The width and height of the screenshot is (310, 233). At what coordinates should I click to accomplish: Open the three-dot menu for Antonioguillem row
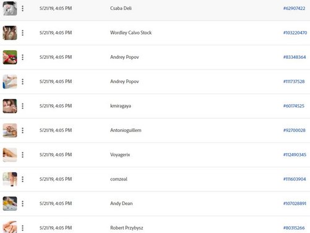(x=23, y=130)
